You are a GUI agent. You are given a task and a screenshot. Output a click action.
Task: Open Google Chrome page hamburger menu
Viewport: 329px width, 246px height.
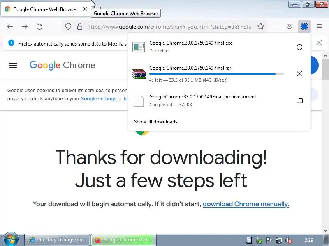point(13,66)
